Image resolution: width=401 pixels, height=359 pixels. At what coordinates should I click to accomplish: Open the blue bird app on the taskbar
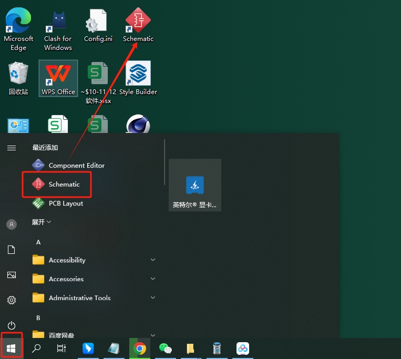click(x=88, y=348)
